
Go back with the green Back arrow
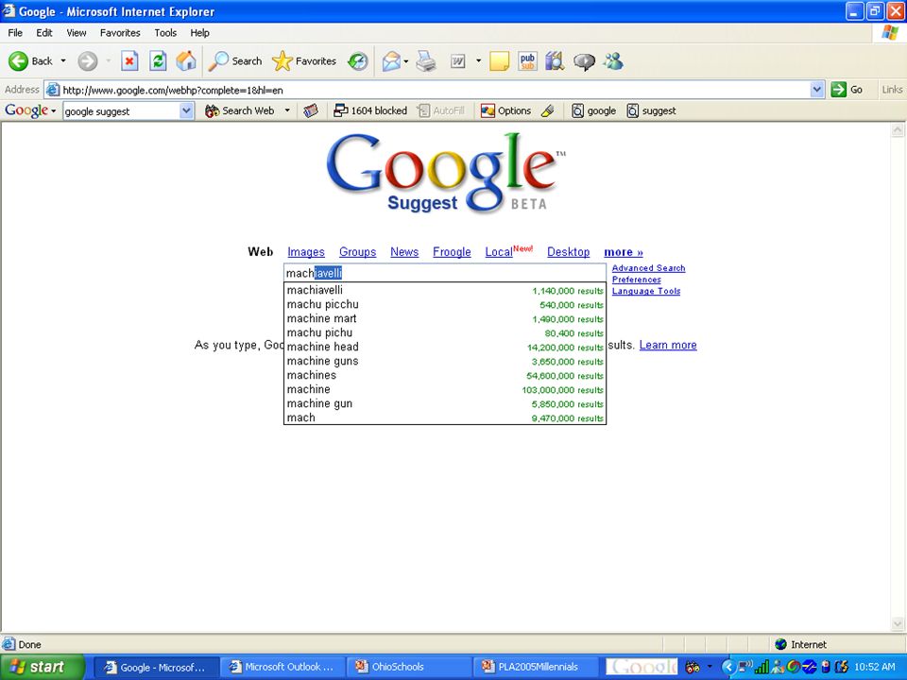(x=30, y=60)
